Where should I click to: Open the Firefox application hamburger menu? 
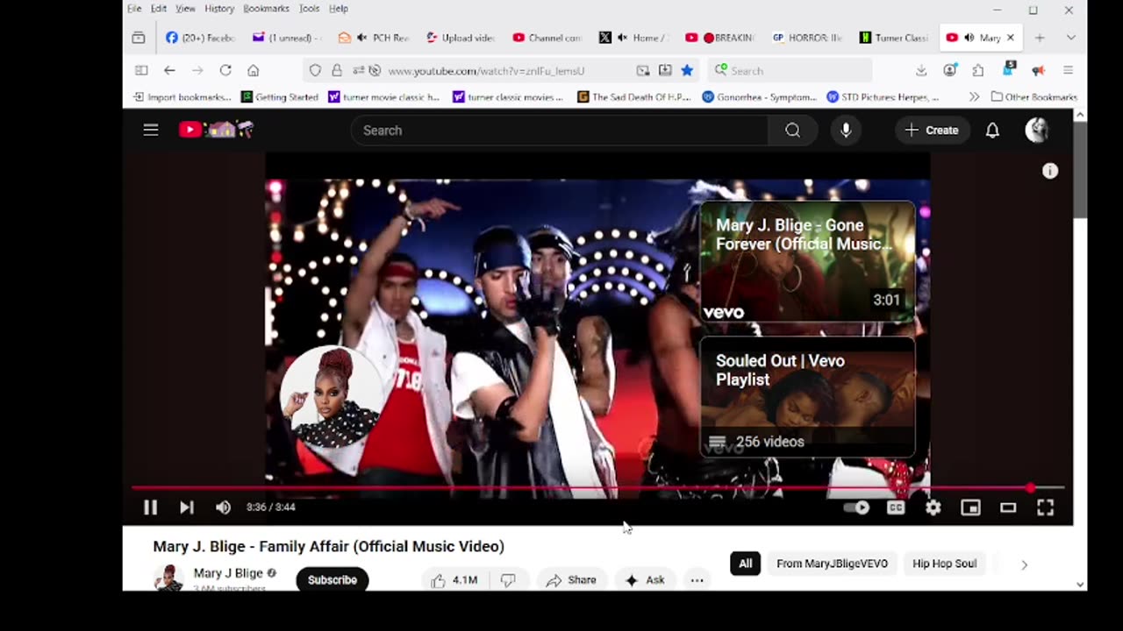1068,70
